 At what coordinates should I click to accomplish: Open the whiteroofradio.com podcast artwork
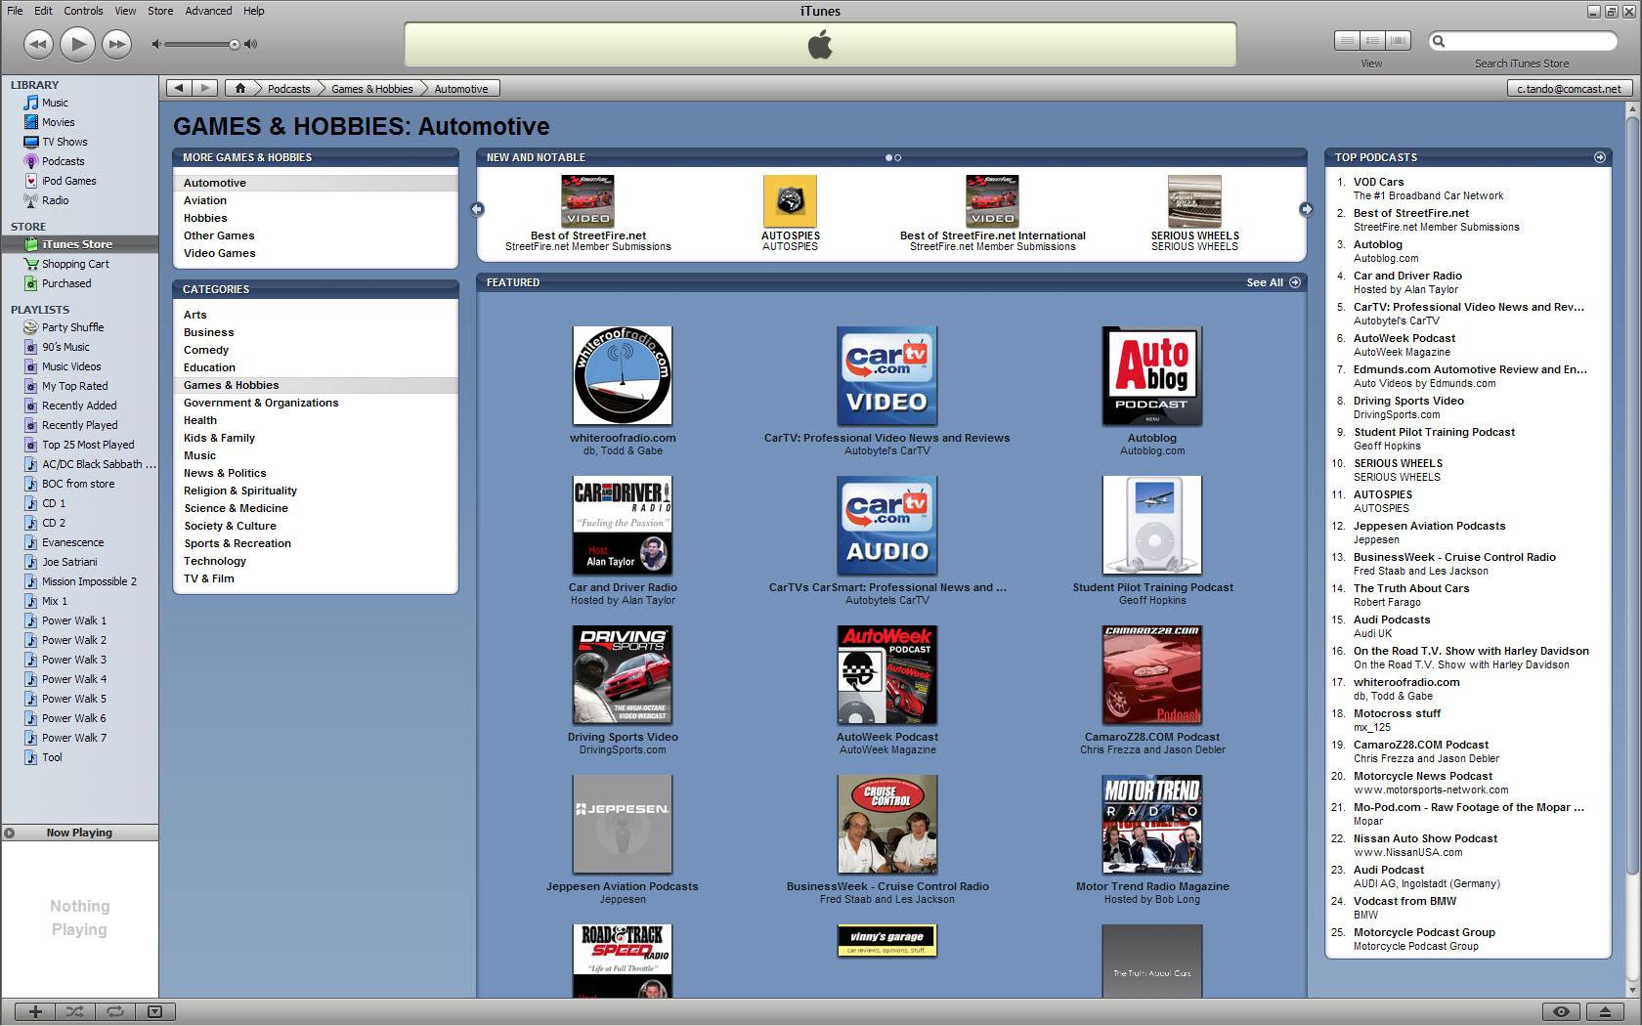click(x=623, y=376)
